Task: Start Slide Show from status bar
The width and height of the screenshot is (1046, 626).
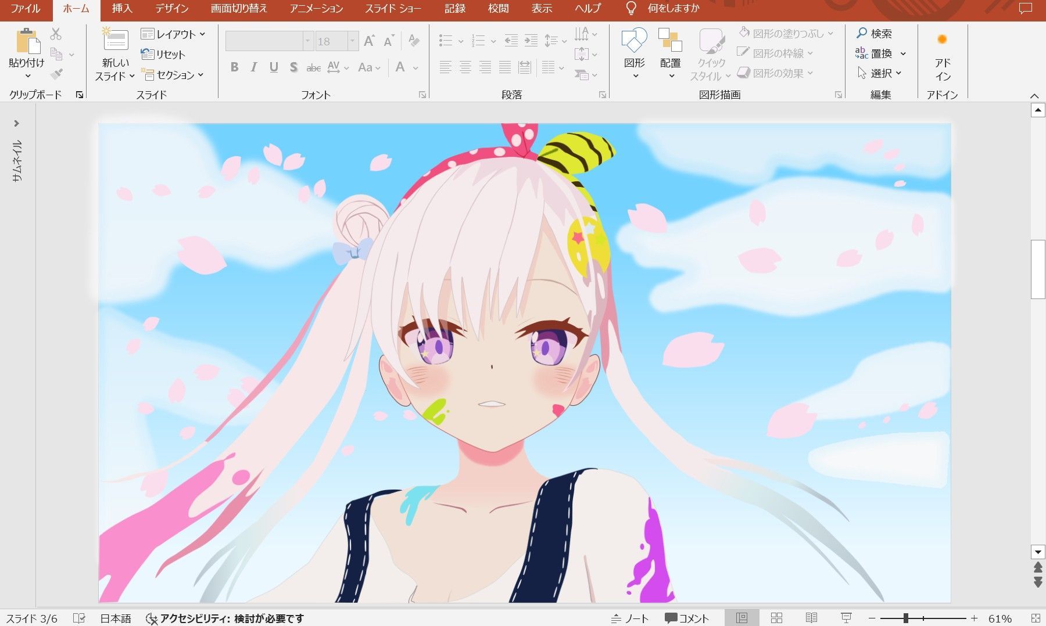Action: [x=846, y=618]
